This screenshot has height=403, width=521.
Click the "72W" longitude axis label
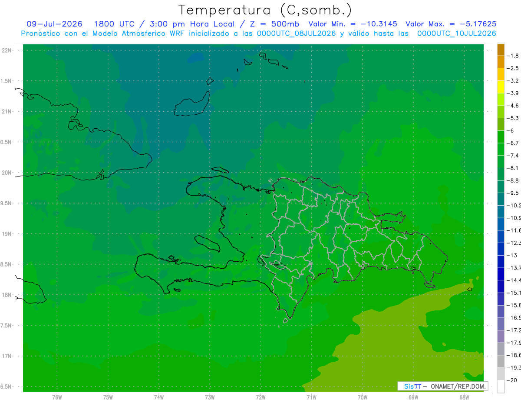tap(261, 397)
